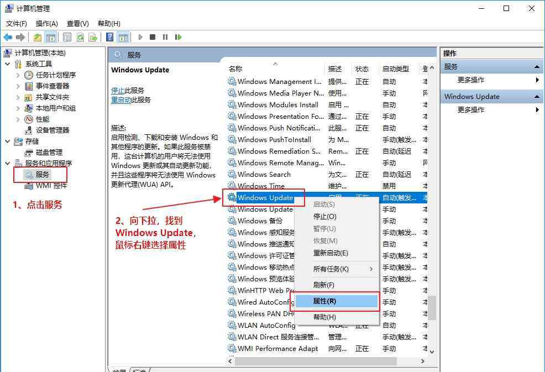Open the 操作(A) menu

point(46,24)
